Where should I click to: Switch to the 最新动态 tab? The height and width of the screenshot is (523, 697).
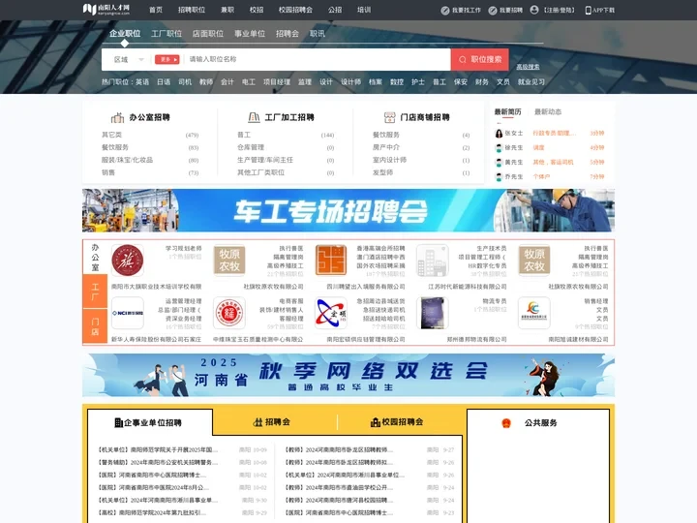point(548,111)
